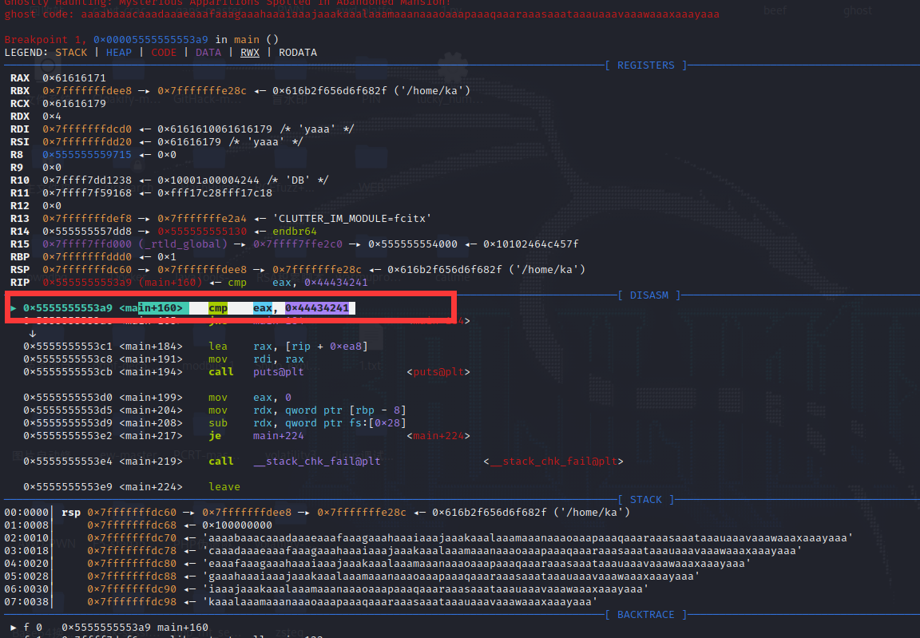
Task: Click stack address 0x7fffffffdc80 at offset 04:0020
Action: pyautogui.click(x=132, y=564)
